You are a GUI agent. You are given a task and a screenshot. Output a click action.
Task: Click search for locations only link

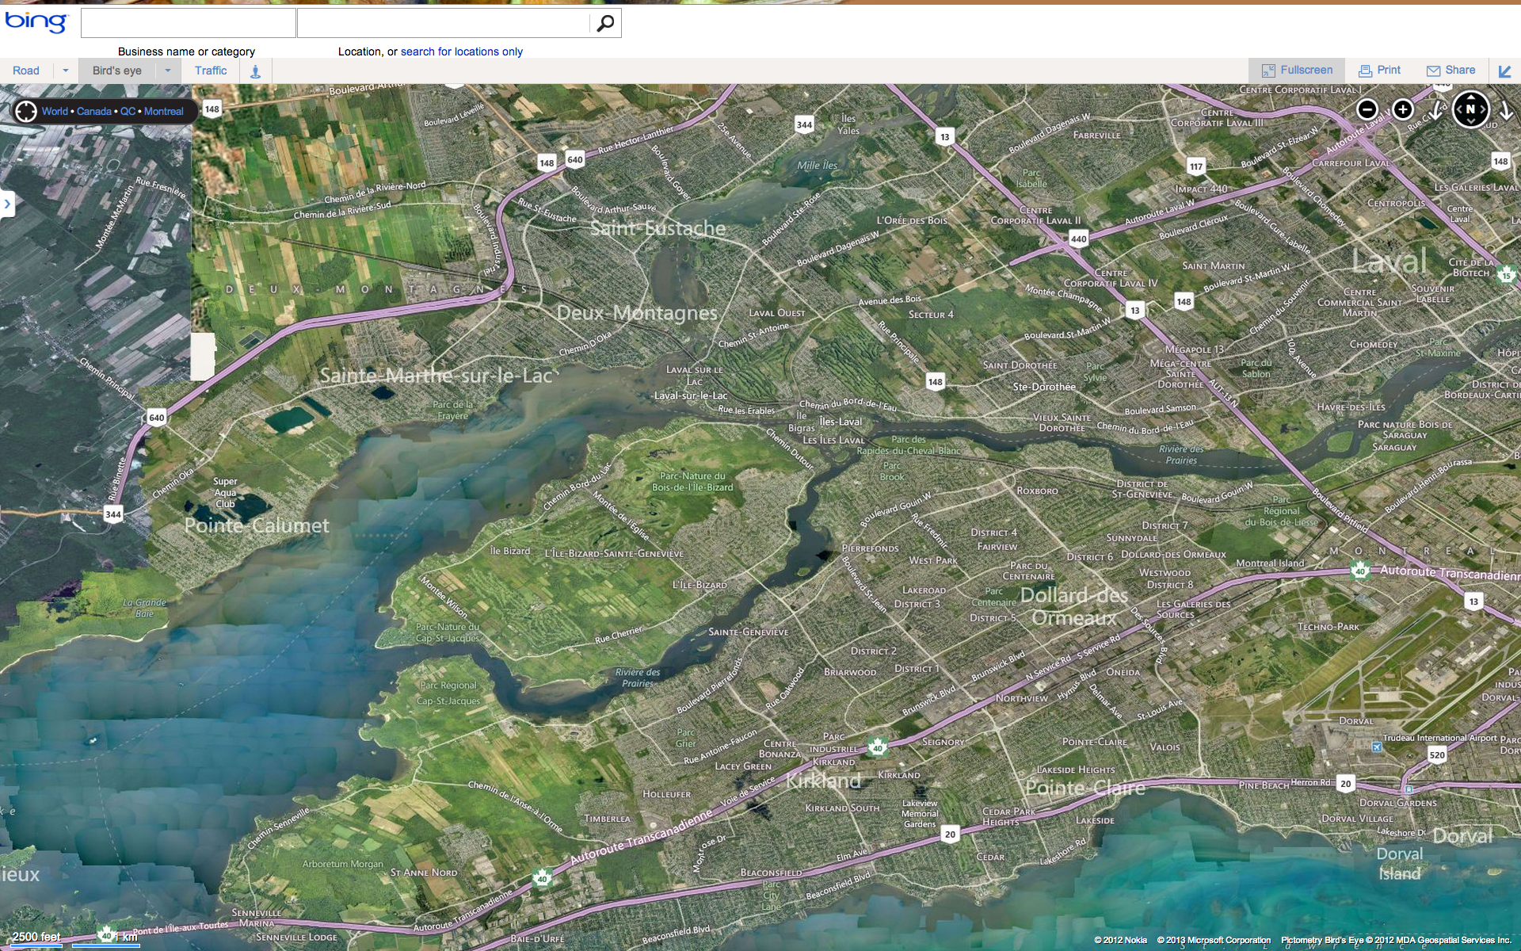pos(461,52)
